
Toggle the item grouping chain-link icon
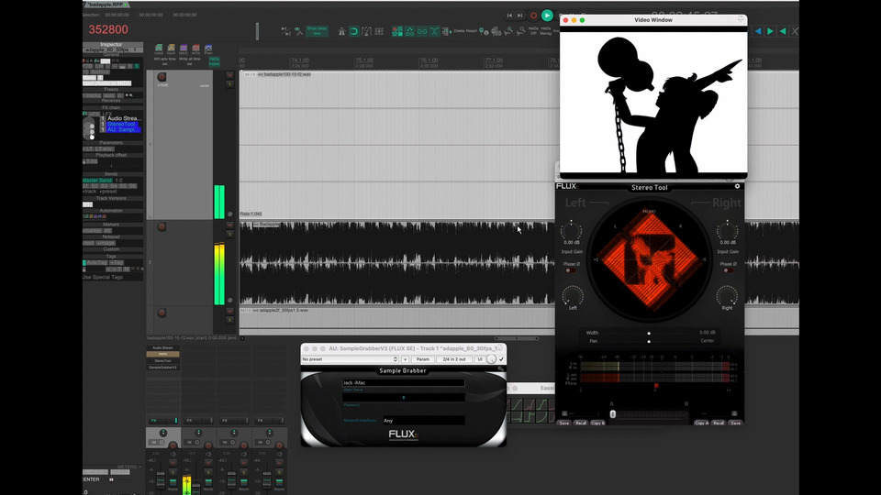422,31
